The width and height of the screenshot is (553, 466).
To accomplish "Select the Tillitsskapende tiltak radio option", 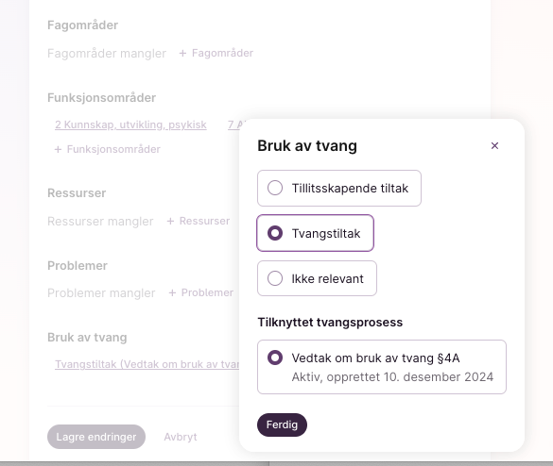I will 339,189.
